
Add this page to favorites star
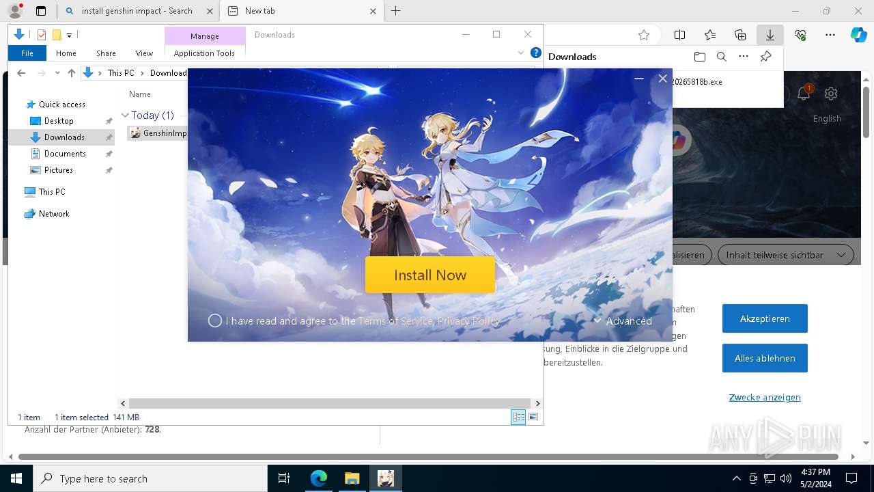tap(643, 35)
